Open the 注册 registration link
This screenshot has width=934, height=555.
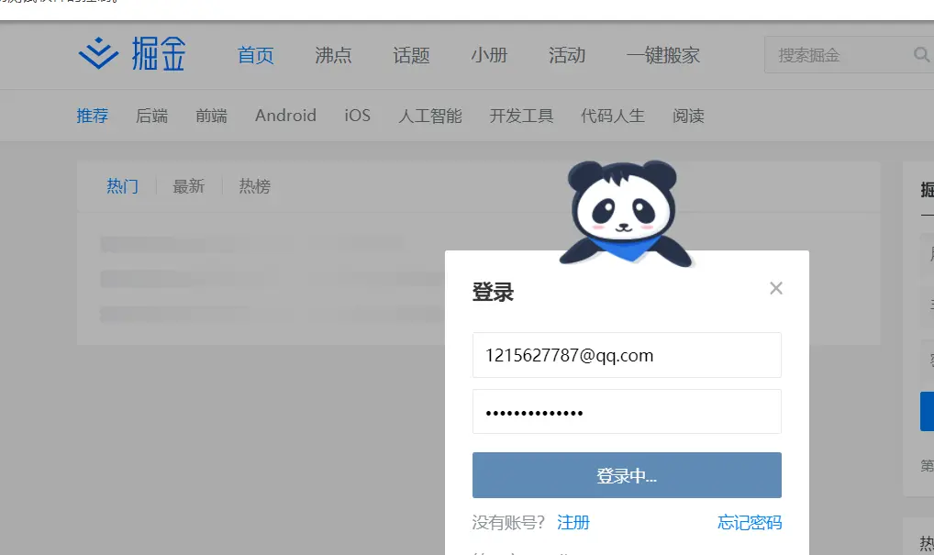[573, 522]
